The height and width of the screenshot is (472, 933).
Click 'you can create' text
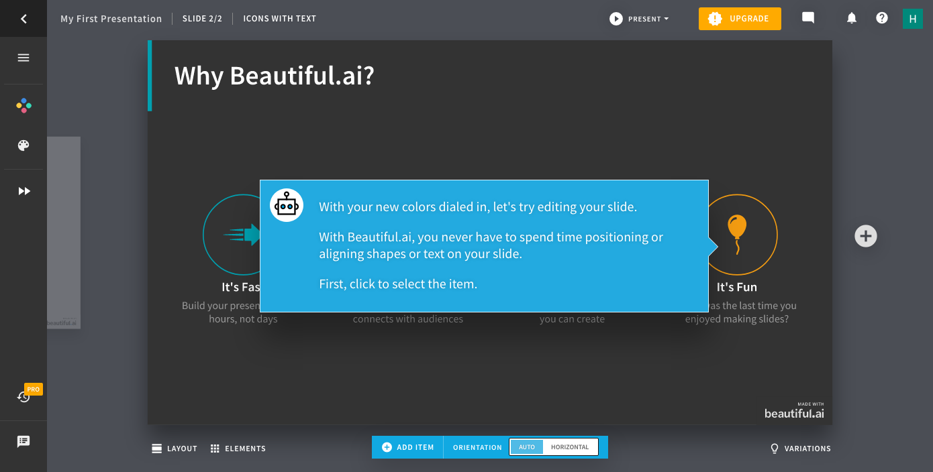(x=573, y=319)
